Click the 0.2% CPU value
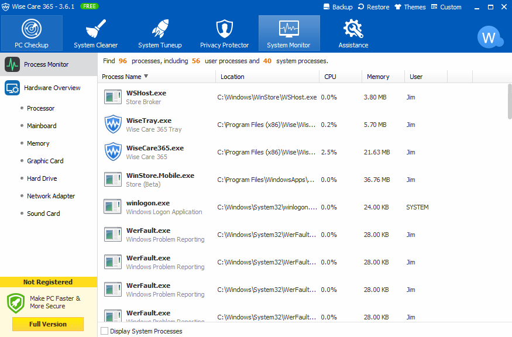512x337 pixels. (328, 125)
